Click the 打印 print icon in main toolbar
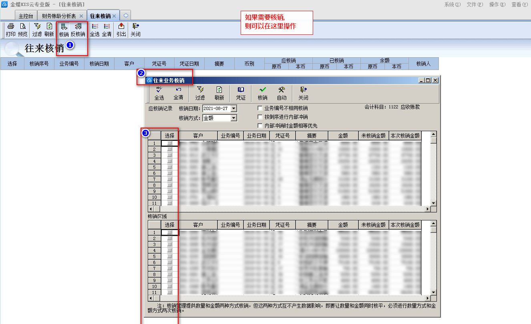 (x=10, y=30)
